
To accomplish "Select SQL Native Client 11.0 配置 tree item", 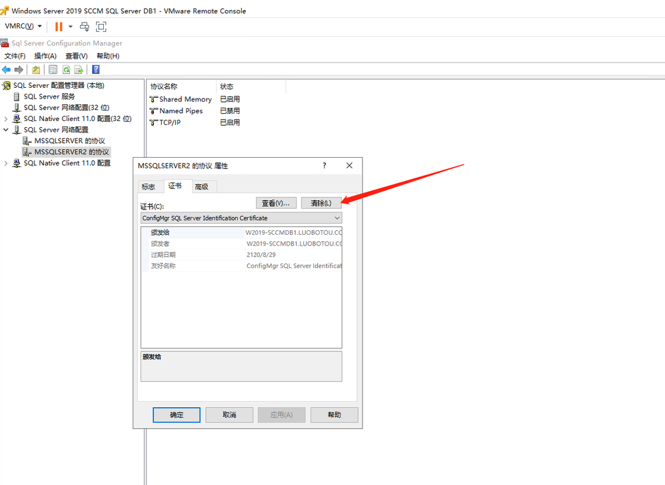I will pos(67,163).
